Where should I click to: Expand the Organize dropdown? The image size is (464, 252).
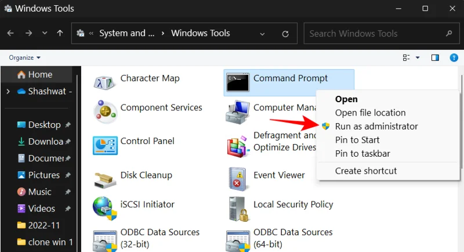[25, 57]
